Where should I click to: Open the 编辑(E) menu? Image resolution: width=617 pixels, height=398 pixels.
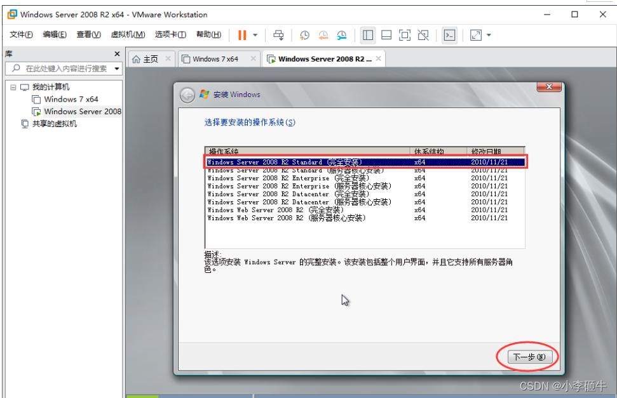click(55, 35)
